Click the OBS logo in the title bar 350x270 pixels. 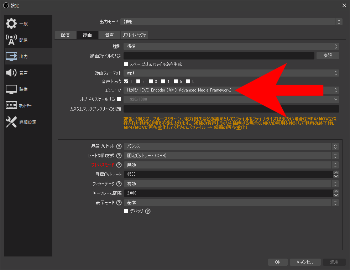coord(6,5)
